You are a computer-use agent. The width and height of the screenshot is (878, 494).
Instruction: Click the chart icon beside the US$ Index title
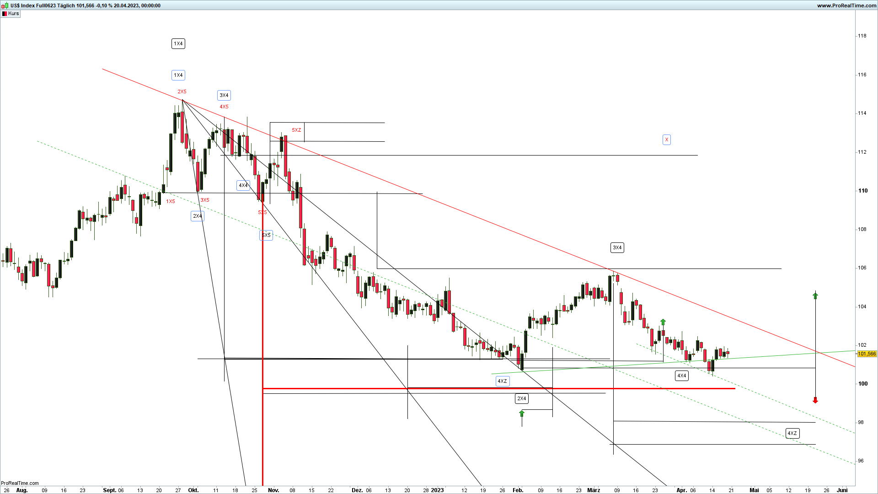coord(5,5)
